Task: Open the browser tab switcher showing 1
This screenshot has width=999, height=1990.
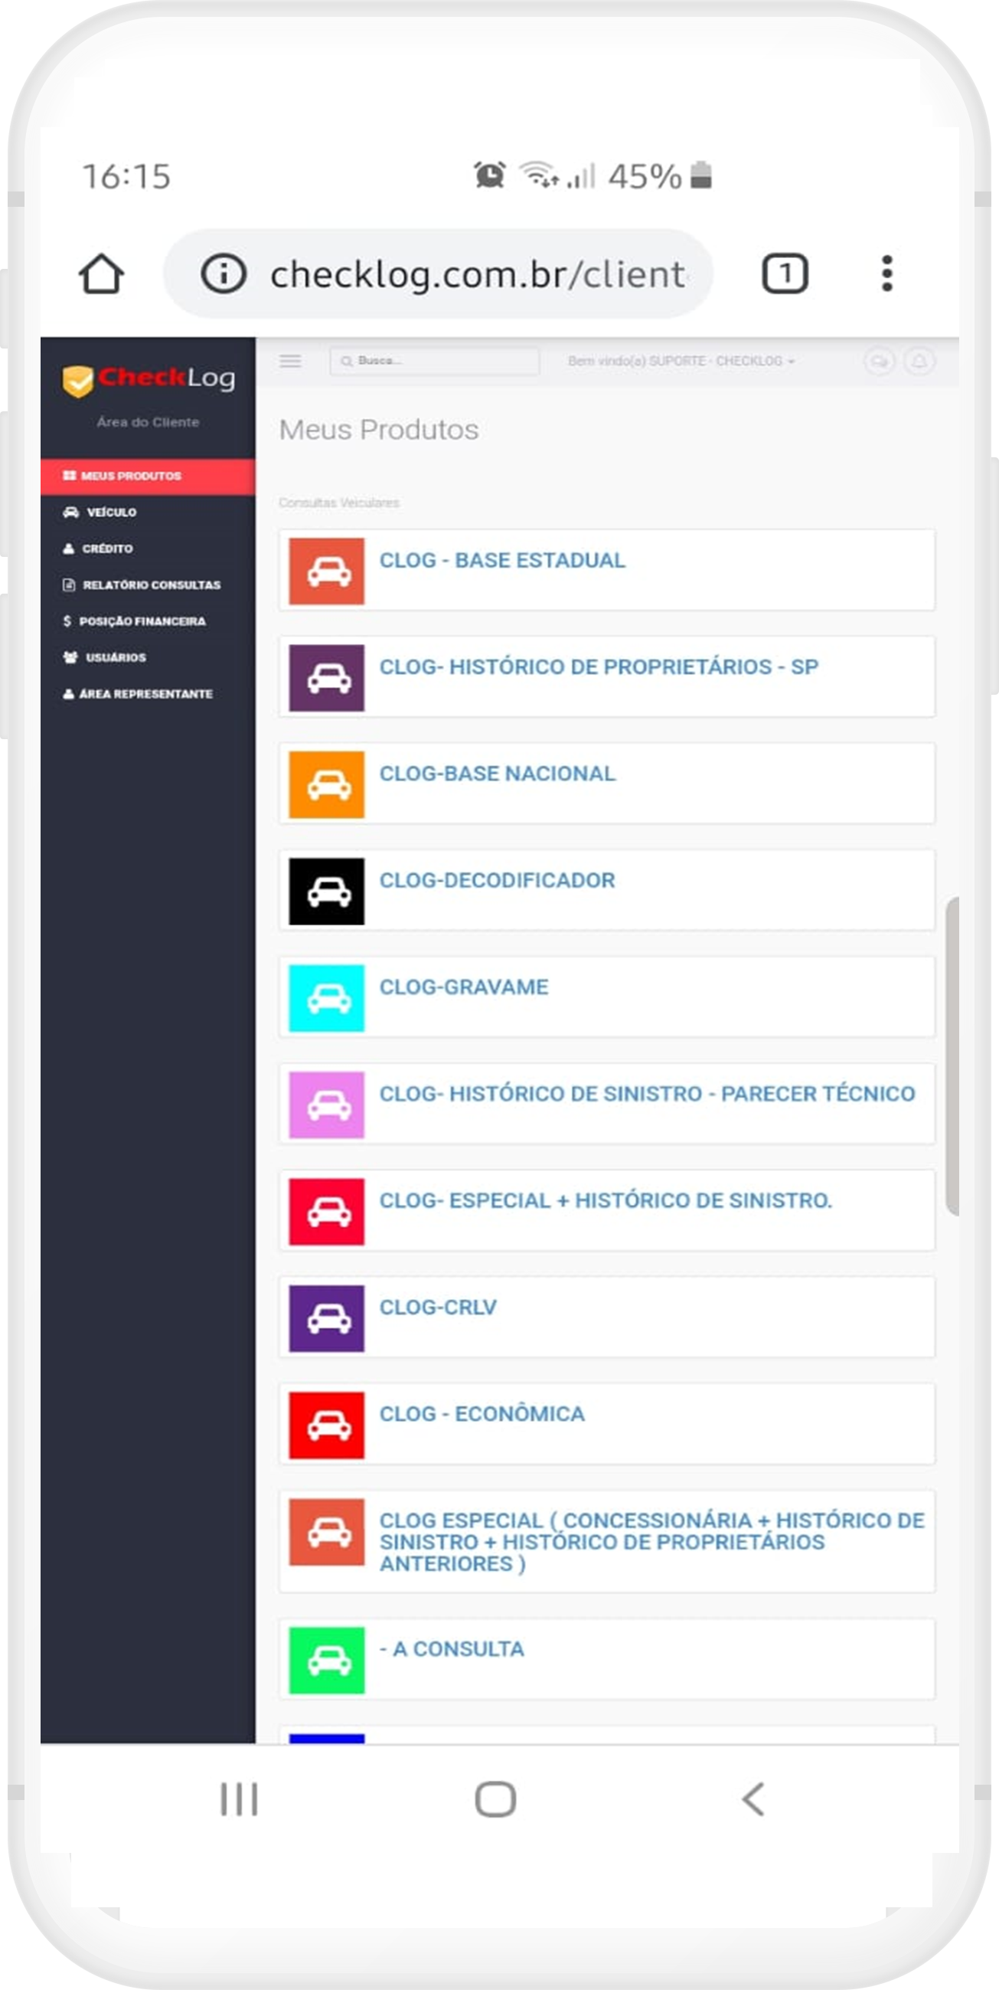Action: tap(785, 273)
